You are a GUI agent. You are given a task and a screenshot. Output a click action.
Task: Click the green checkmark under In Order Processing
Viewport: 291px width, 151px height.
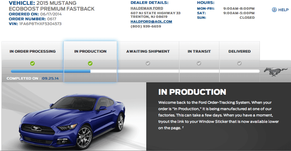[x=32, y=64]
